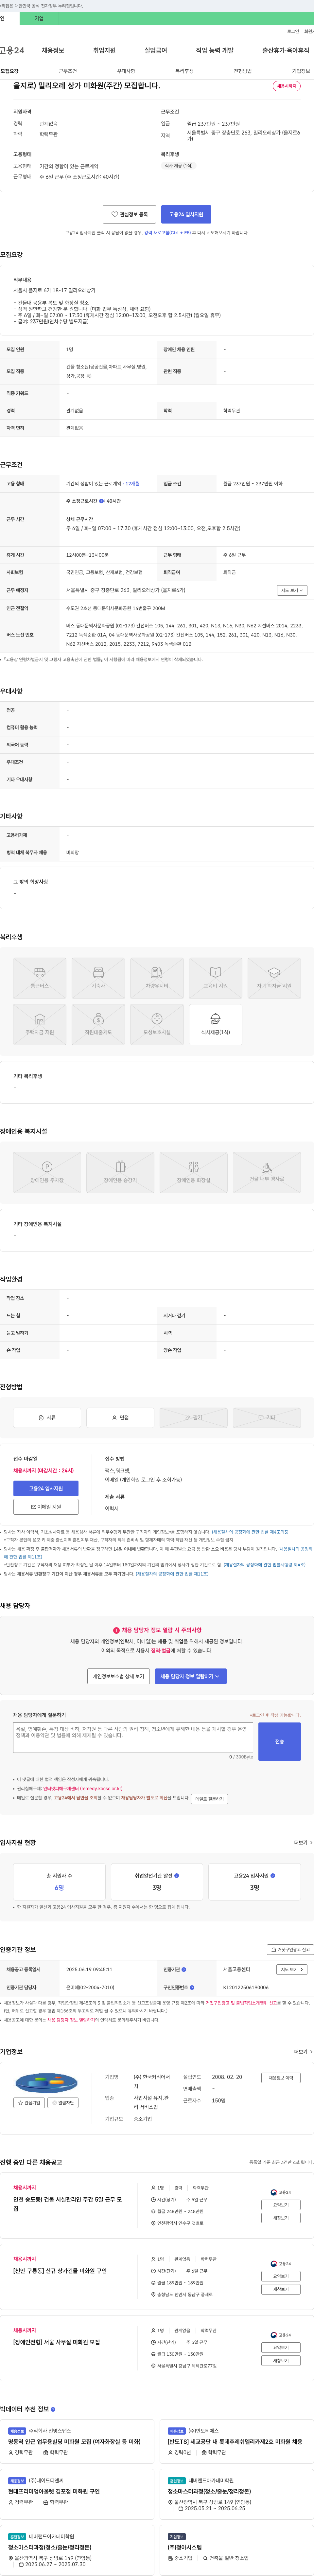Switch to the 기업정보 tab
The height and width of the screenshot is (2576, 314).
tap(301, 71)
